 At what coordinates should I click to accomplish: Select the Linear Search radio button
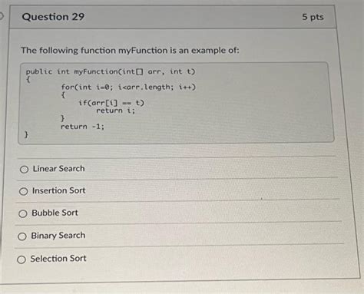24,170
